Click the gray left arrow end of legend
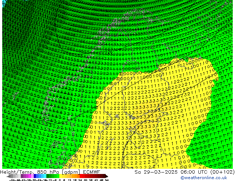 (9, 176)
